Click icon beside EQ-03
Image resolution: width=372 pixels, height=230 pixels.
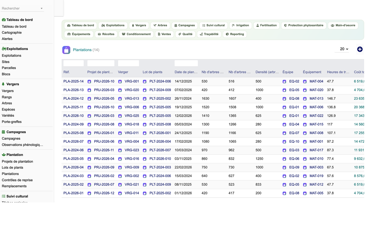click(x=285, y=150)
